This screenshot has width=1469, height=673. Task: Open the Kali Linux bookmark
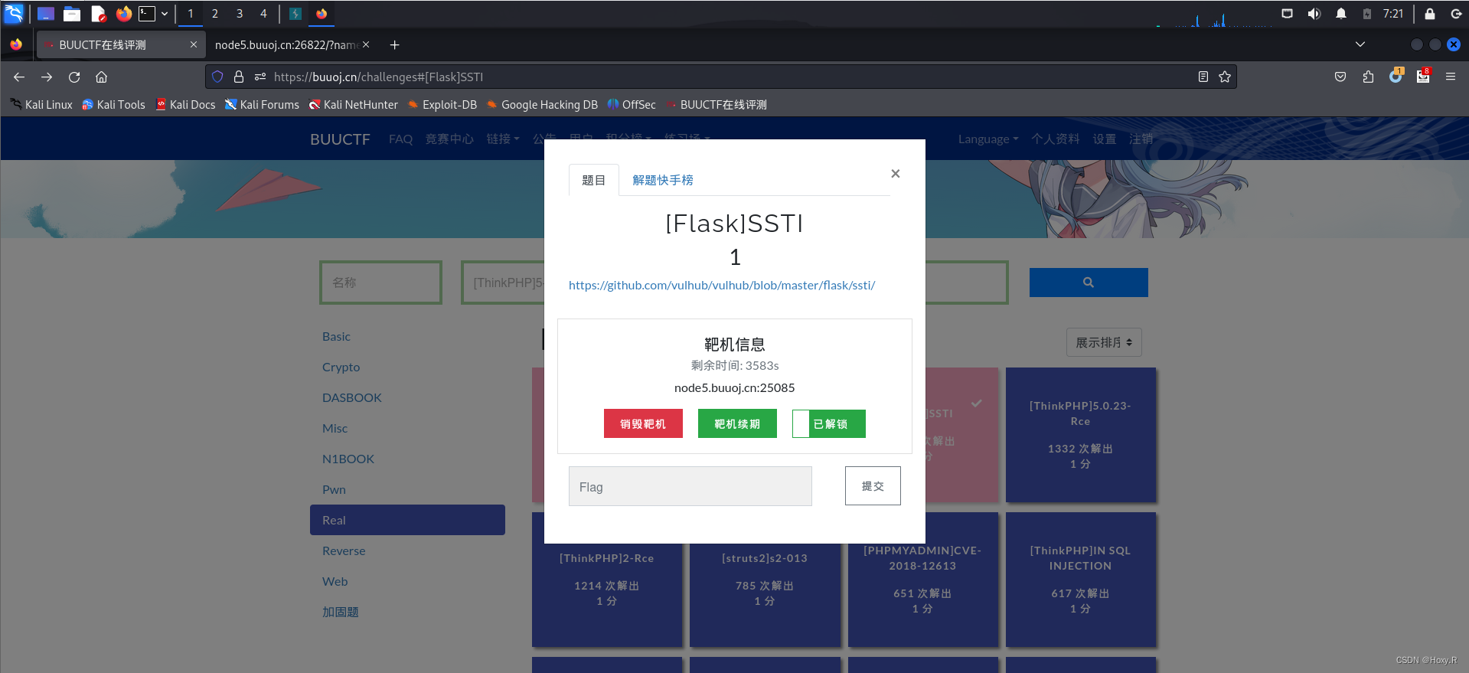[x=41, y=105]
